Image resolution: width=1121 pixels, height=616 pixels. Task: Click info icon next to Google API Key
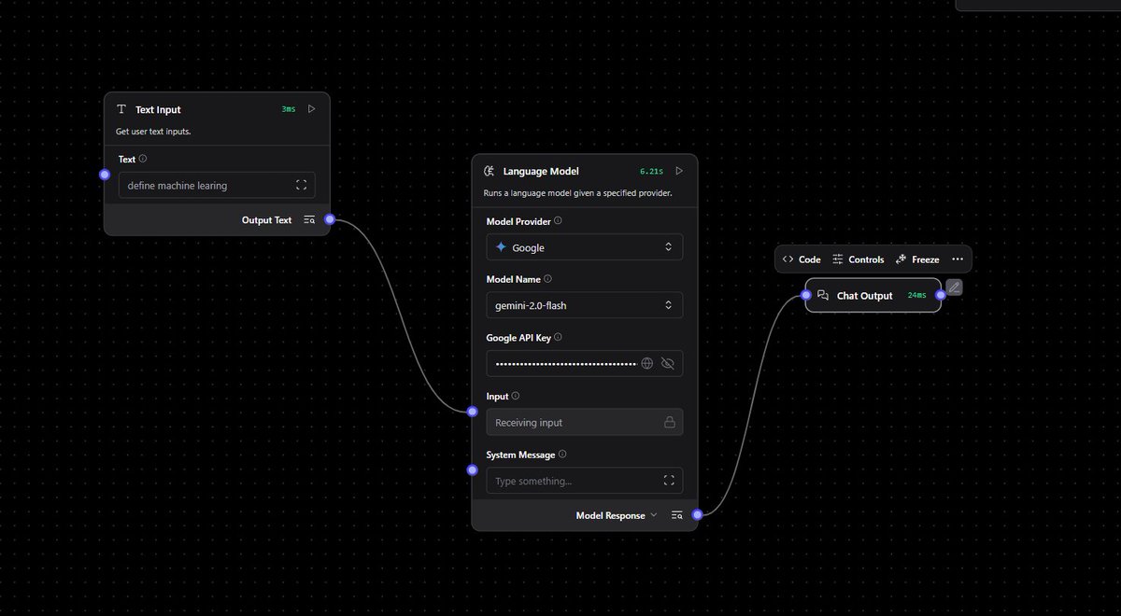[x=558, y=337]
